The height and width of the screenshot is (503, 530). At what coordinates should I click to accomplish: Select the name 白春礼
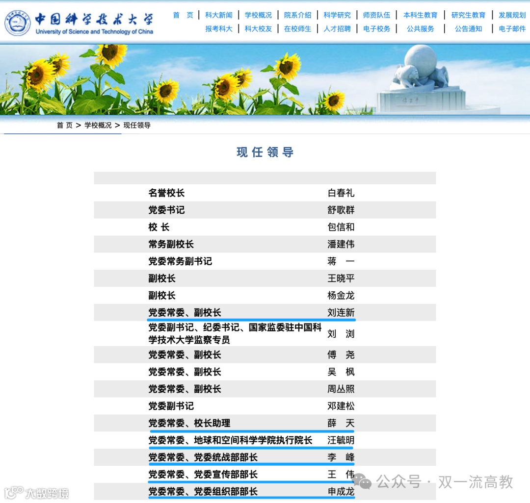[341, 193]
